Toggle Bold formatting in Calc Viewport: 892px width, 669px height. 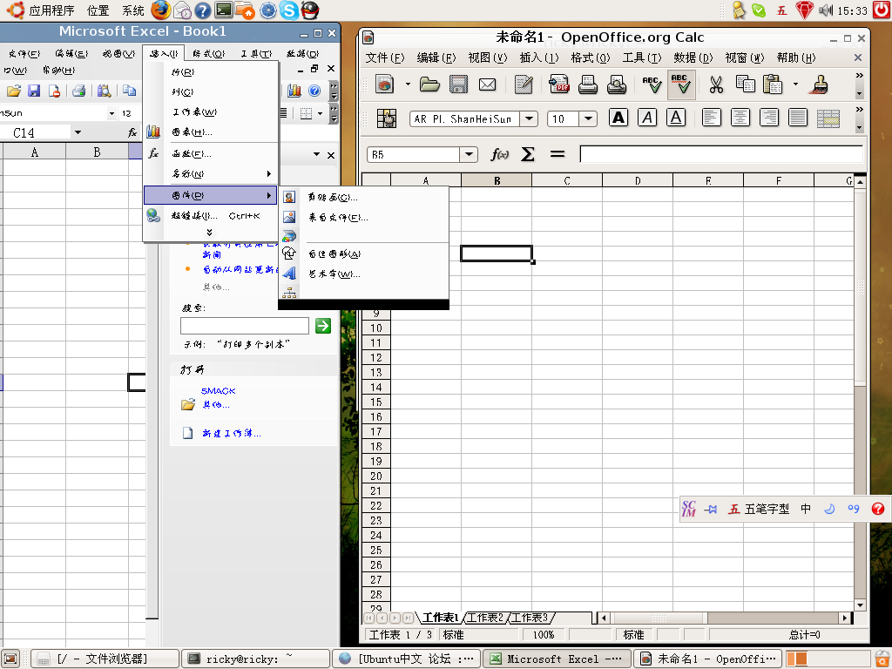pyautogui.click(x=618, y=118)
